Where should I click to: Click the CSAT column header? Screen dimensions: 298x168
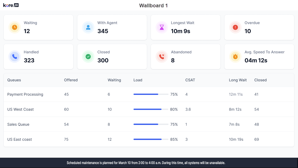pos(190,80)
